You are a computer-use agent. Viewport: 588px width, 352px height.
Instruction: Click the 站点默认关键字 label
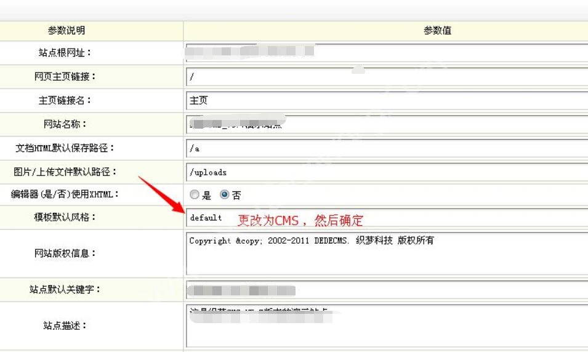(65, 289)
